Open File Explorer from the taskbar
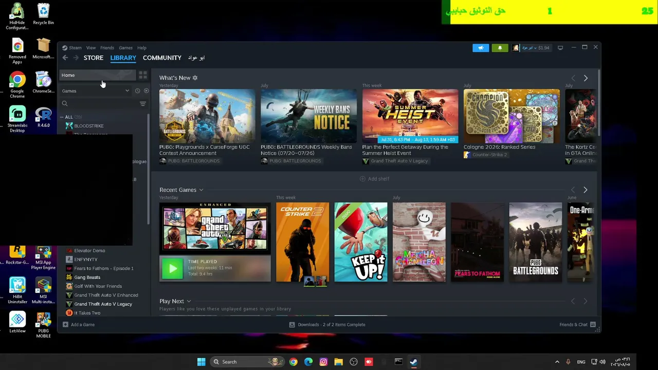This screenshot has height=370, width=658. tap(338, 362)
